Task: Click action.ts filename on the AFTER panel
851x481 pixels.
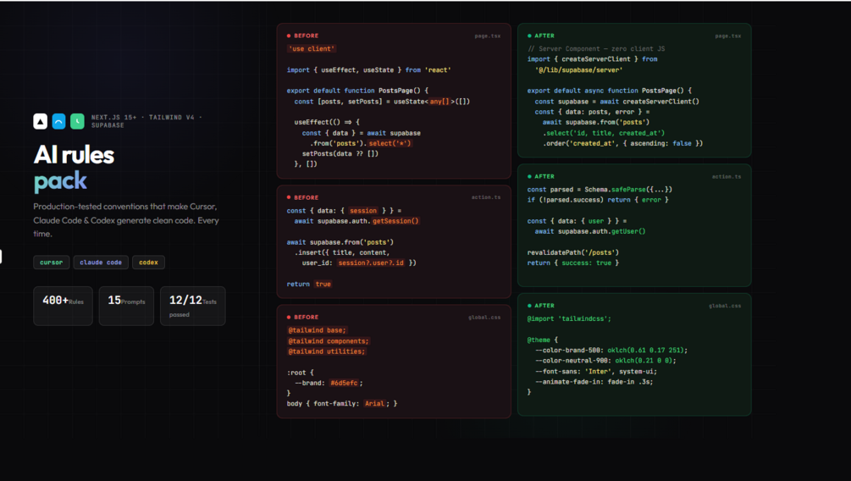Action: tap(727, 176)
